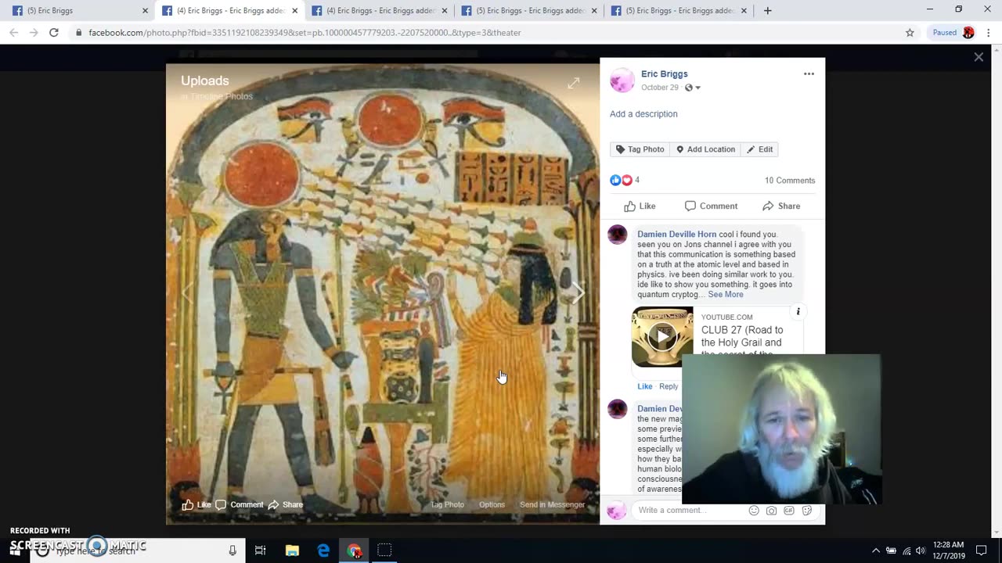Share the post from the sidebar
Viewport: 1002px width, 563px height.
point(781,206)
